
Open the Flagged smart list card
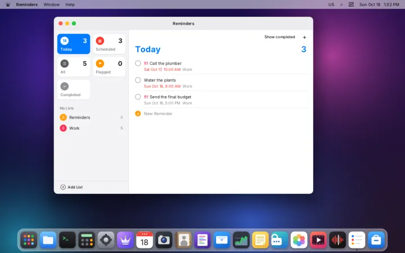(109, 66)
